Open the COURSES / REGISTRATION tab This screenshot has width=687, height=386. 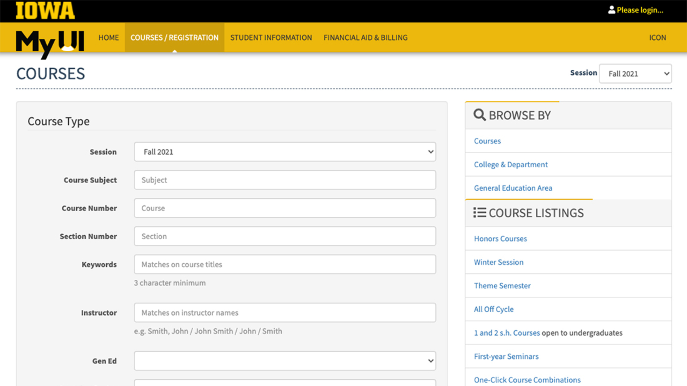tap(174, 38)
